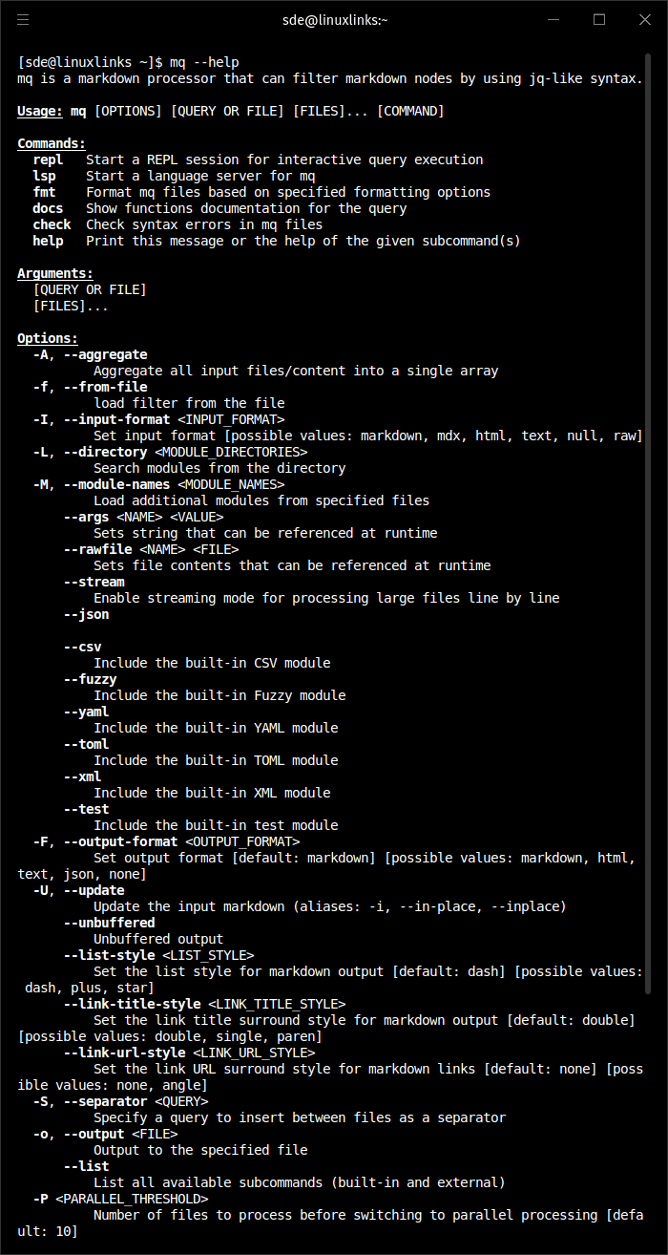Viewport: 668px width, 1255px height.
Task: Click the 'repl' command name
Action: tap(48, 160)
